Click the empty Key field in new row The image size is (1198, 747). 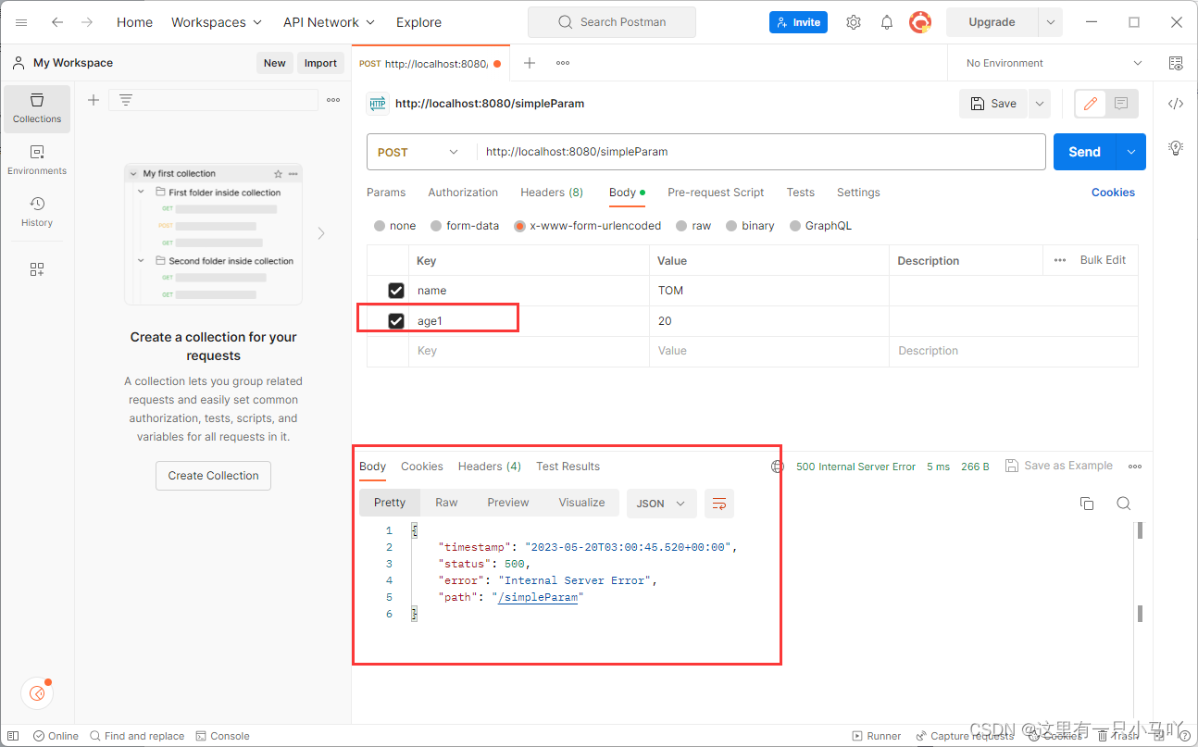(529, 351)
